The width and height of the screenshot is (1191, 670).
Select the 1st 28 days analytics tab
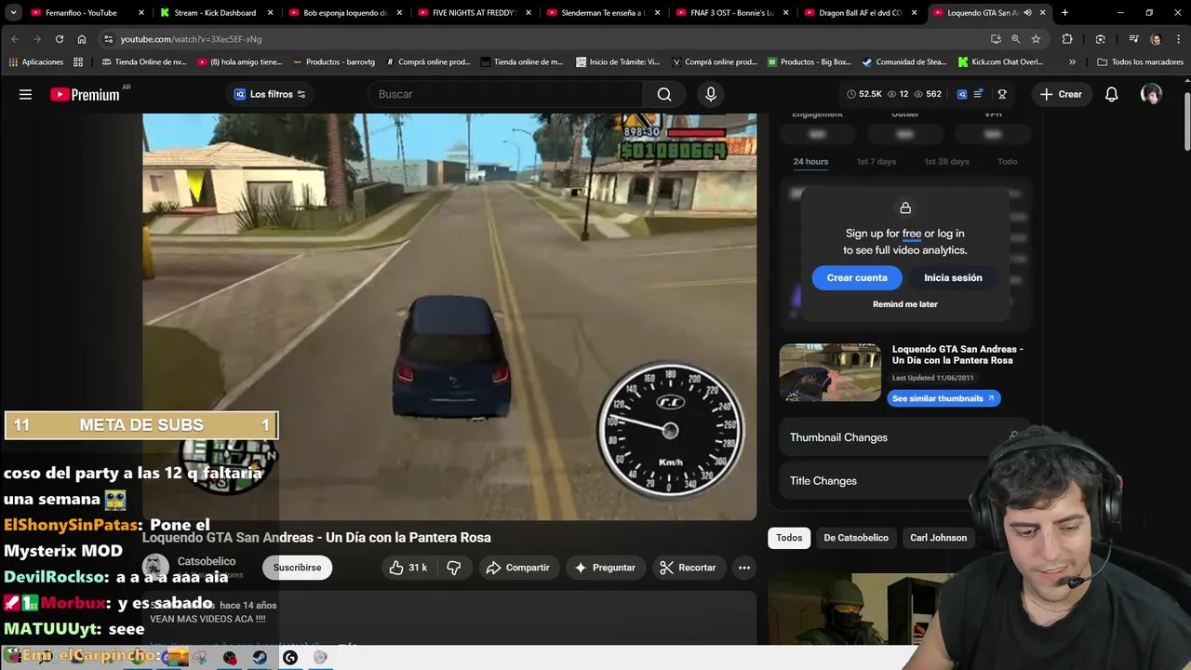(x=946, y=162)
